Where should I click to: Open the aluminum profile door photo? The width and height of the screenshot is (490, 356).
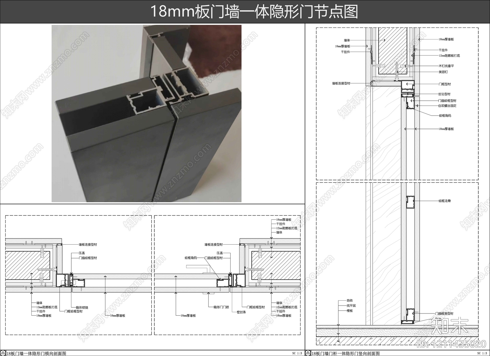click(146, 113)
